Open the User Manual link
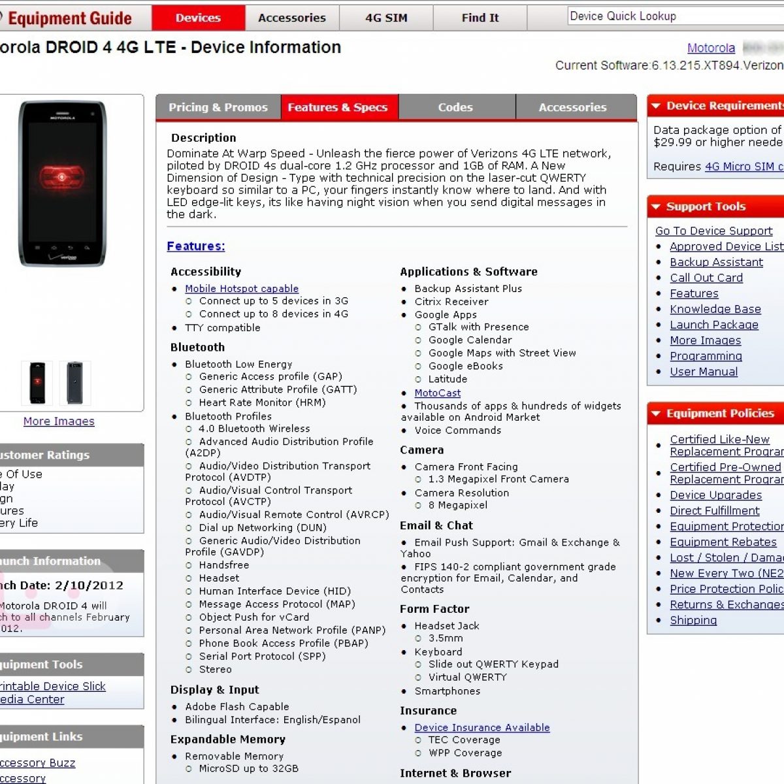 [x=704, y=372]
